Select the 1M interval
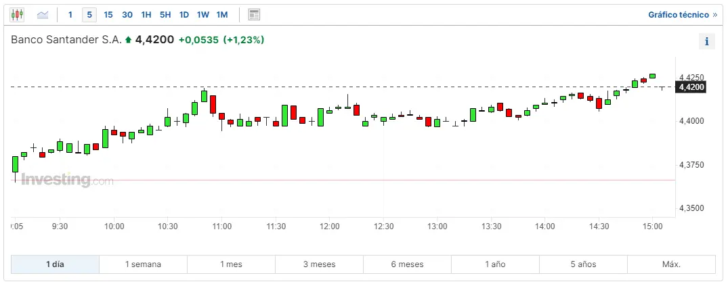The height and width of the screenshot is (286, 728). 222,15
